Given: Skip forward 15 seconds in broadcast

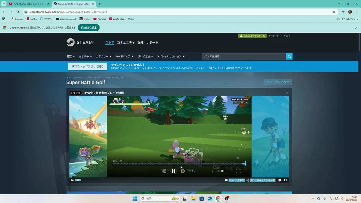Looking at the screenshot, I should coord(183,171).
